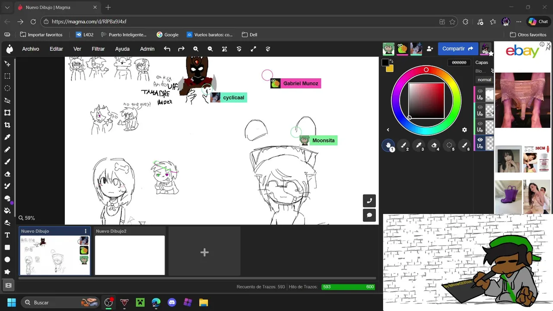Select the lasso selection tool

tap(7, 100)
